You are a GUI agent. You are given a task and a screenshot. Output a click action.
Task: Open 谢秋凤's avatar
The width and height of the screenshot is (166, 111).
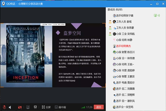pyautogui.click(x=114, y=101)
